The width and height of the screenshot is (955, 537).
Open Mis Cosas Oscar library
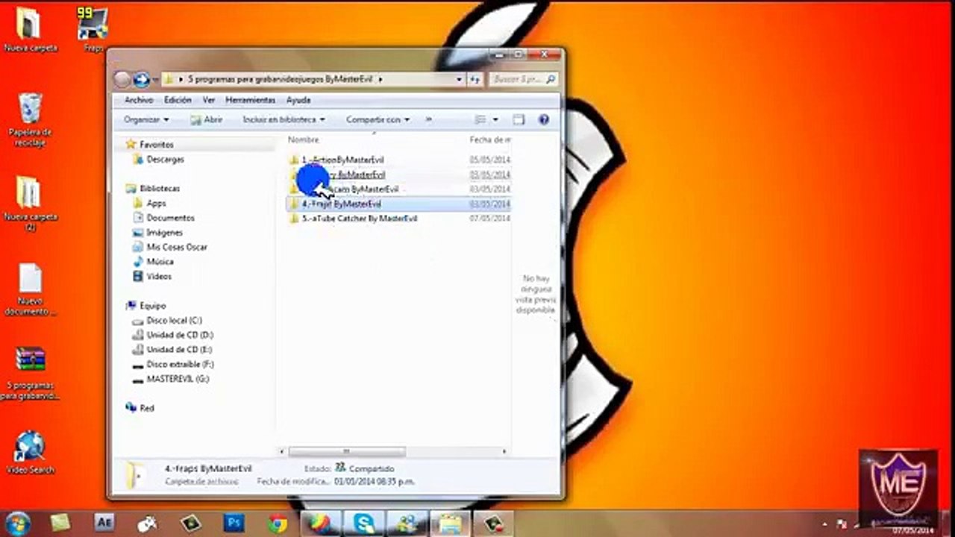tap(177, 247)
